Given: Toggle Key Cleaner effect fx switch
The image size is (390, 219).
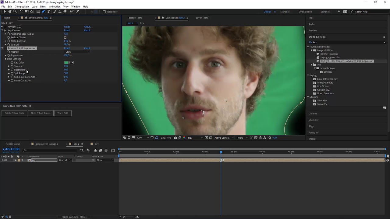Looking at the screenshot, I should (x=5, y=30).
